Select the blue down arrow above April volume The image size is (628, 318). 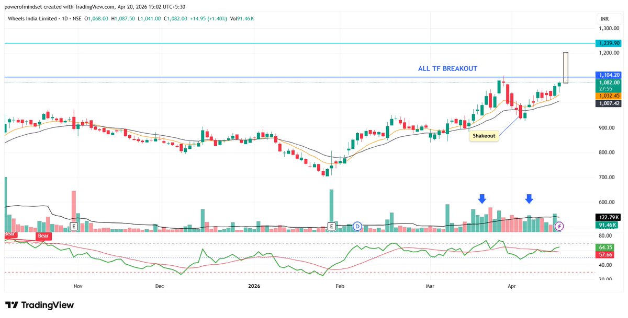coord(529,198)
